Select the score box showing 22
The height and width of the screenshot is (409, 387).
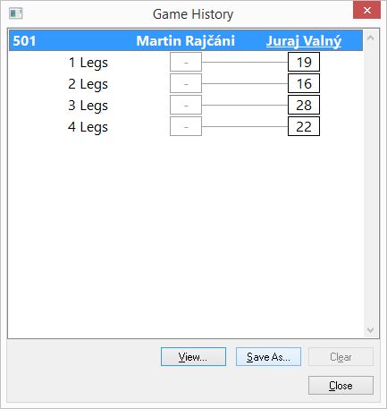304,126
